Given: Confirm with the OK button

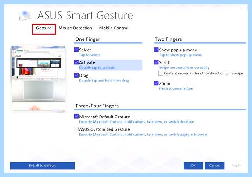Looking at the screenshot, I should tap(193, 166).
